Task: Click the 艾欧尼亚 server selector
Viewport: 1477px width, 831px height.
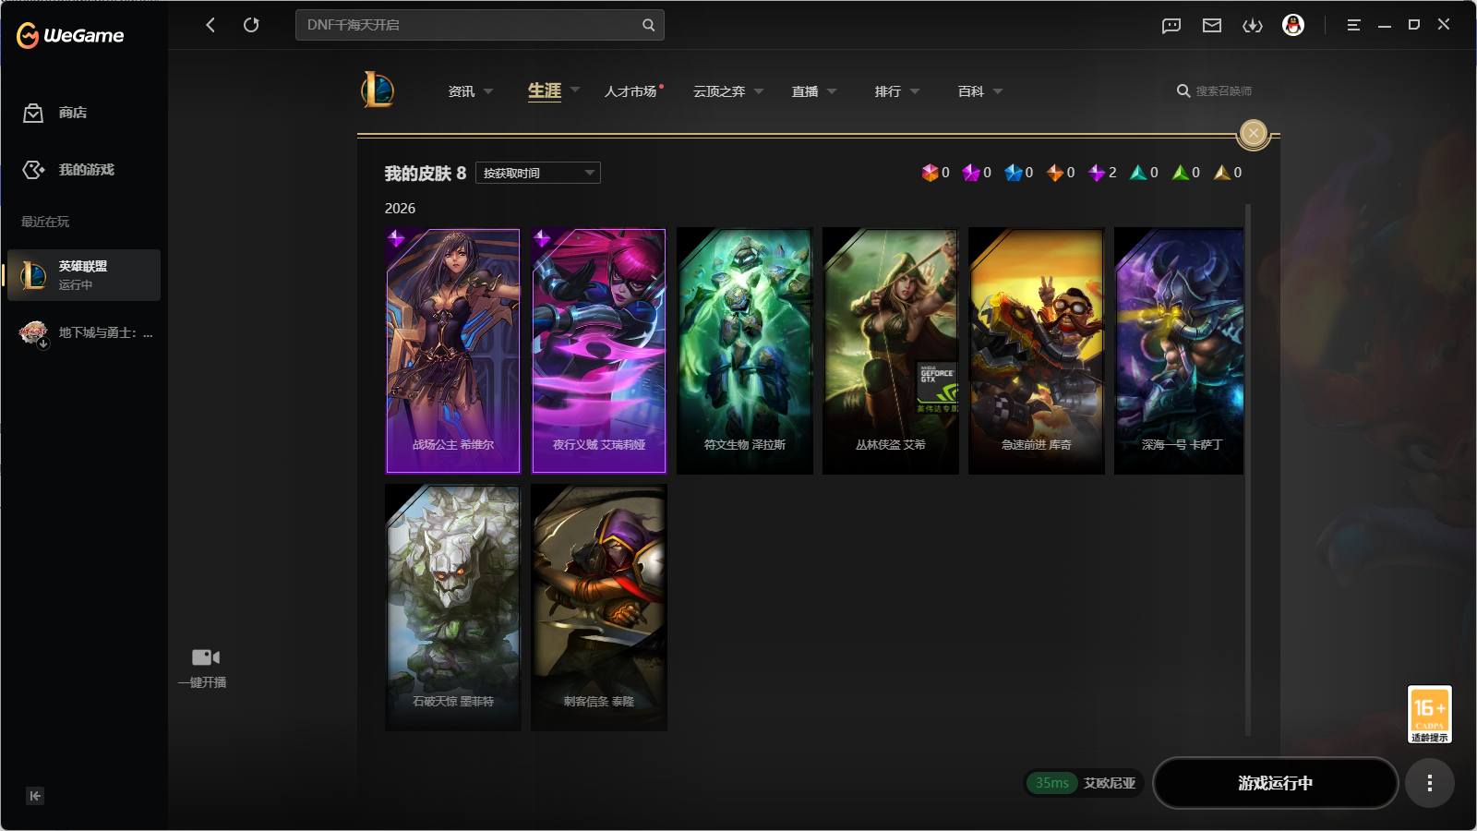Action: (x=1110, y=783)
